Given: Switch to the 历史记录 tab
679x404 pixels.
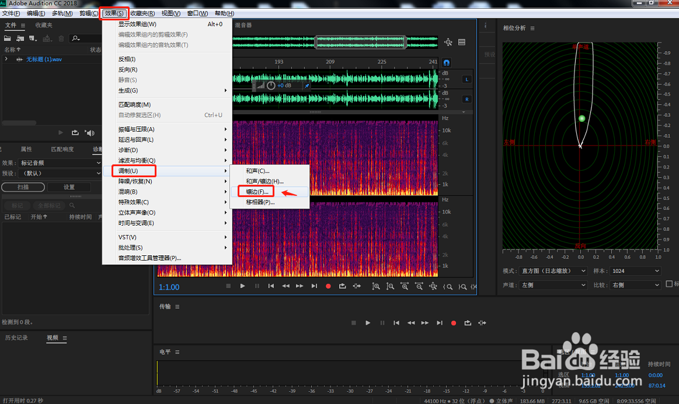Looking at the screenshot, I should tap(16, 338).
